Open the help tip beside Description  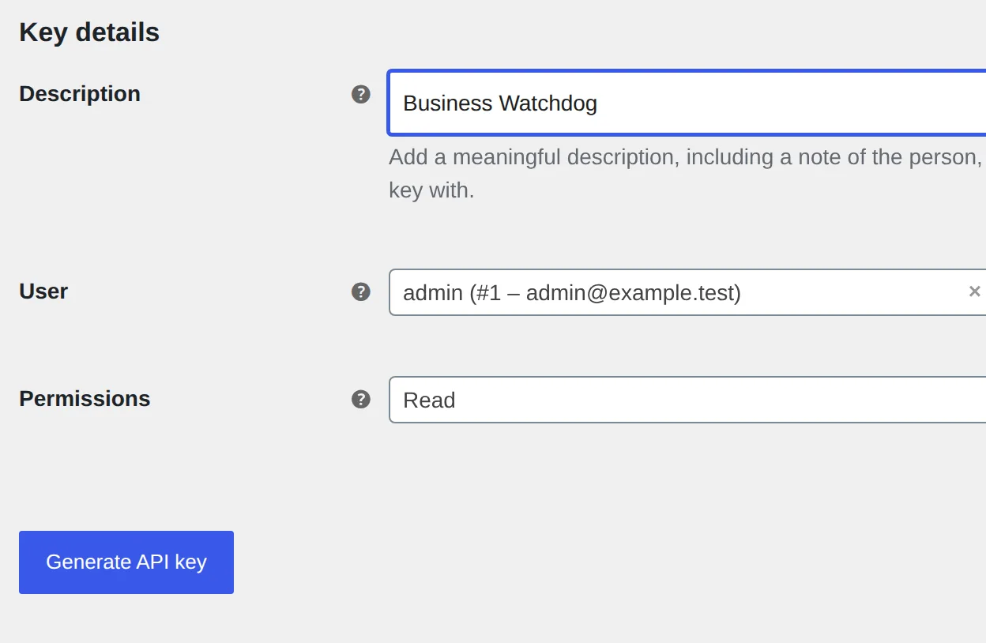coord(360,95)
